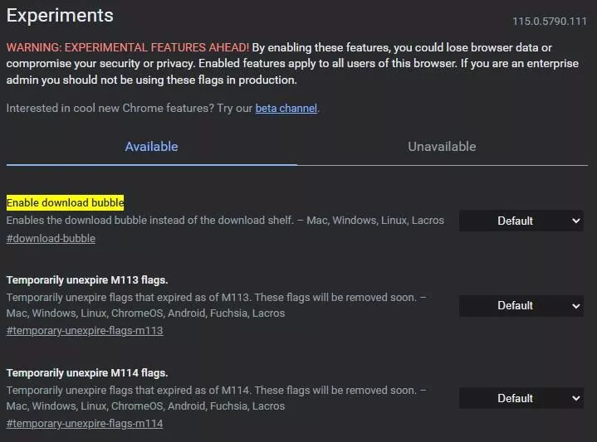Click the Temporarily unexpire M114 flags title
This screenshot has height=442, width=597.
coord(87,373)
